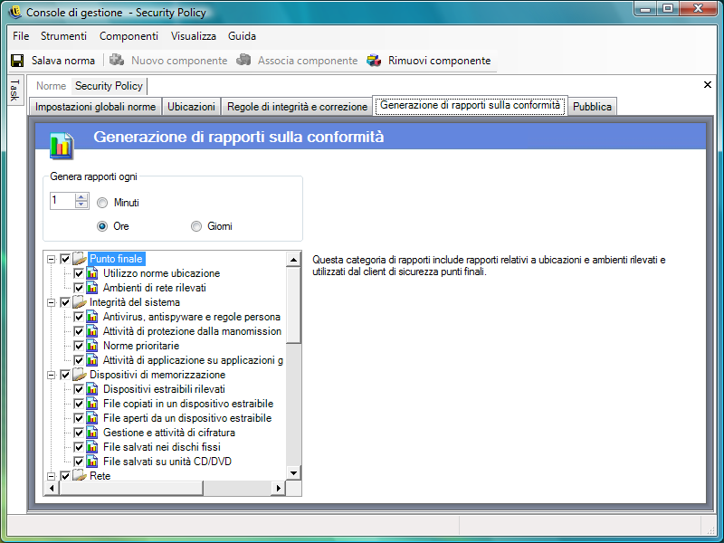Open the Componenti menu
This screenshot has width=724, height=543.
(x=129, y=36)
